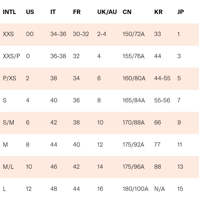
Task: Click the 34-36 IT size cell
Action: (58, 34)
